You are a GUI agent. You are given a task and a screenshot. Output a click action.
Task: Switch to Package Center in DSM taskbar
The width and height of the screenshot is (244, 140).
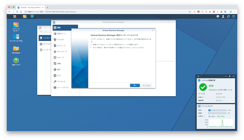[25, 16]
